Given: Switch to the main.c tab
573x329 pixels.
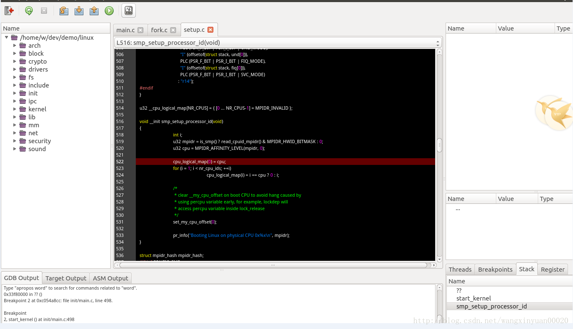Looking at the screenshot, I should (x=125, y=30).
